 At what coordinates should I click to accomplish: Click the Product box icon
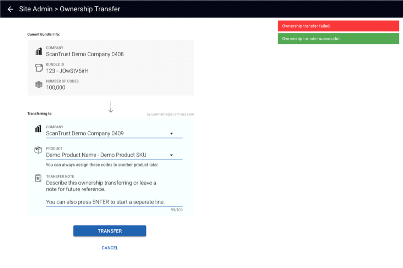38,150
